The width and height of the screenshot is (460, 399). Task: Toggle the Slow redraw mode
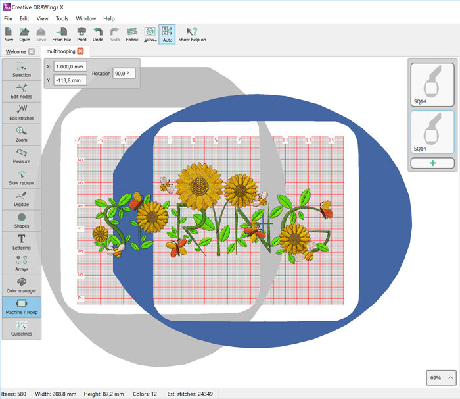(22, 177)
